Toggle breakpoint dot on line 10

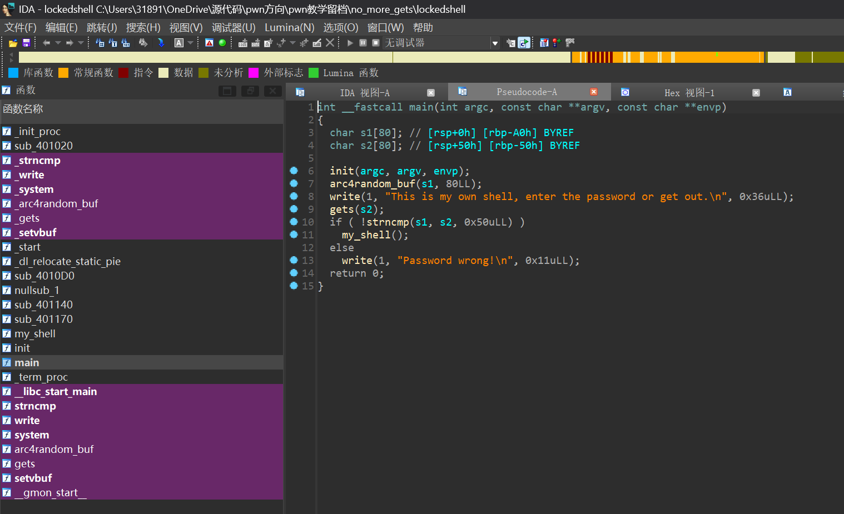[294, 222]
